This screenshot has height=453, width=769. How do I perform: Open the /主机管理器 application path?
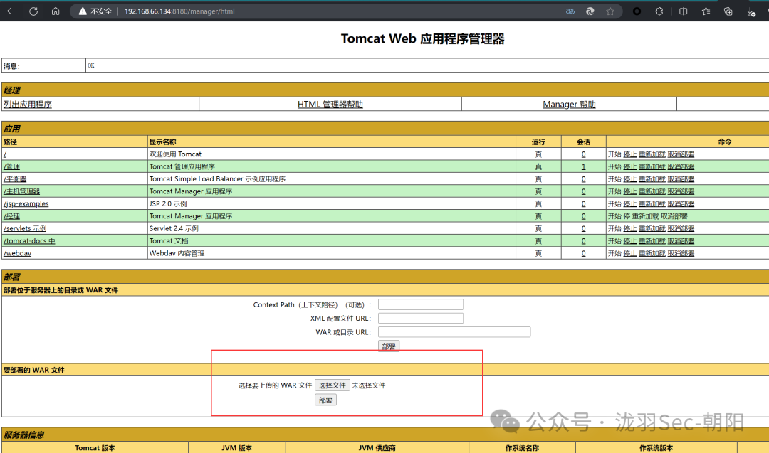(21, 191)
